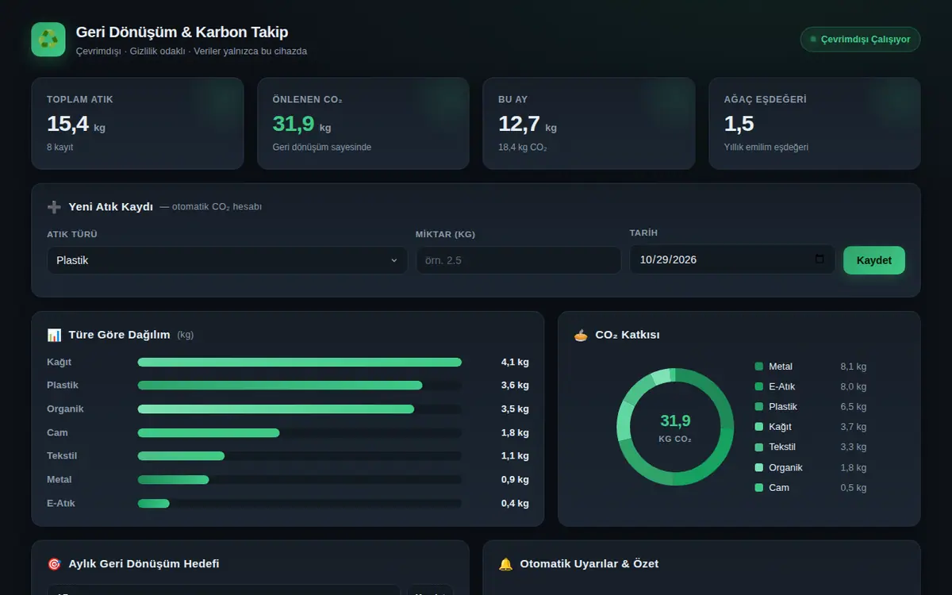Click the Metal distribution bar

173,480
